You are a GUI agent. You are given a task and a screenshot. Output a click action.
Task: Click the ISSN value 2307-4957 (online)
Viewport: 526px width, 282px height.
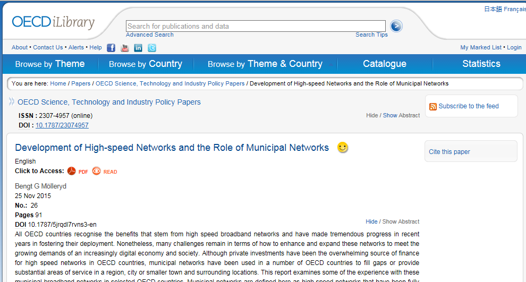pos(66,116)
